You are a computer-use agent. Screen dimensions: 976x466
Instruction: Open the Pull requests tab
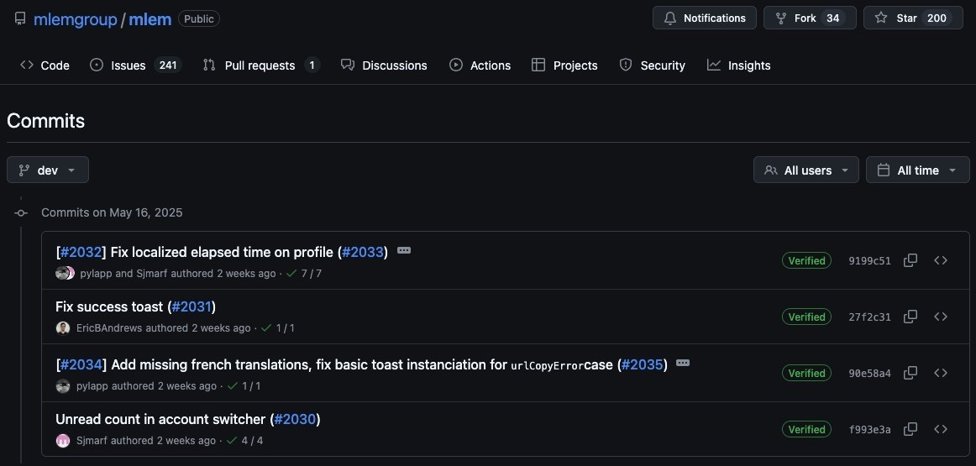tap(261, 65)
